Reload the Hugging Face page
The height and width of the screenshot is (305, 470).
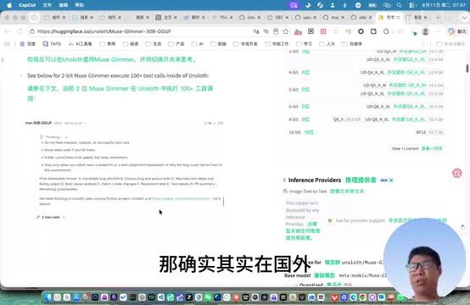pyautogui.click(x=20, y=31)
